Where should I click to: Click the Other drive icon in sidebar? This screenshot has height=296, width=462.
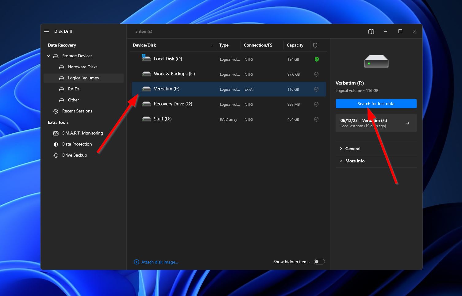(x=62, y=100)
